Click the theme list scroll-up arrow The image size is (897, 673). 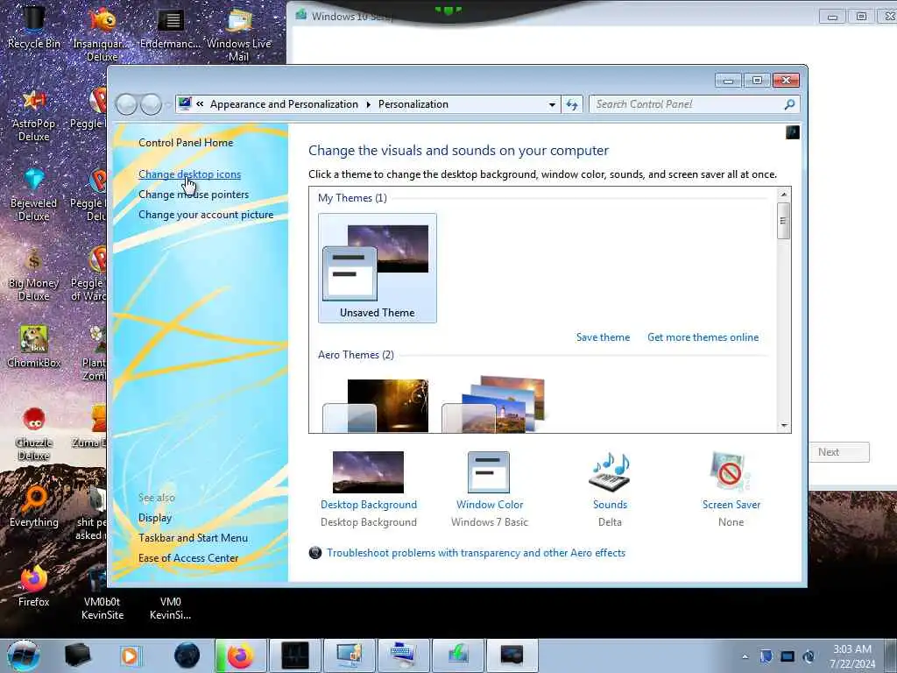[x=784, y=195]
